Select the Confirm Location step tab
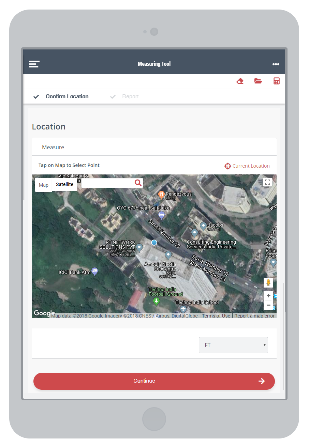Screen dimensions: 309x447 tap(61, 96)
